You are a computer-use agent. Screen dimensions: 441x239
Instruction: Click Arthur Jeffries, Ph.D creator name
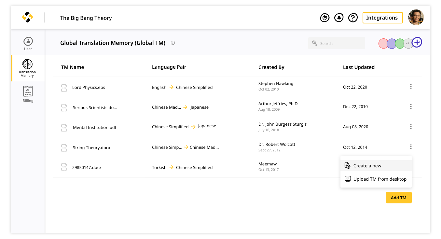tap(278, 104)
